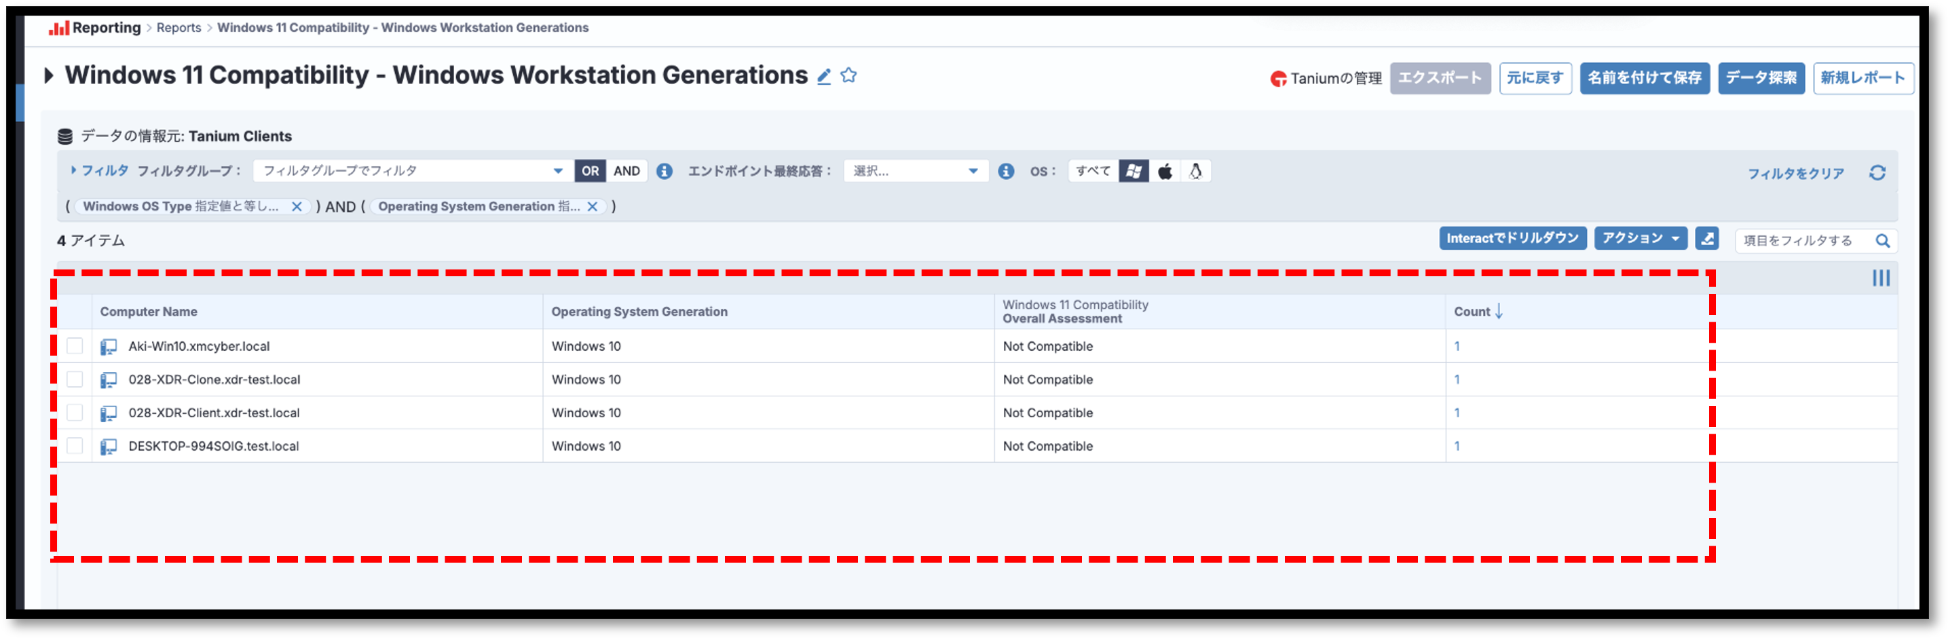
Task: Click count 1 for Aki-Win10.xmcyber.local
Action: 1457,347
